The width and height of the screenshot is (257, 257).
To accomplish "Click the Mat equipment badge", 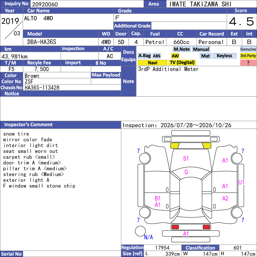I will pos(206,56).
